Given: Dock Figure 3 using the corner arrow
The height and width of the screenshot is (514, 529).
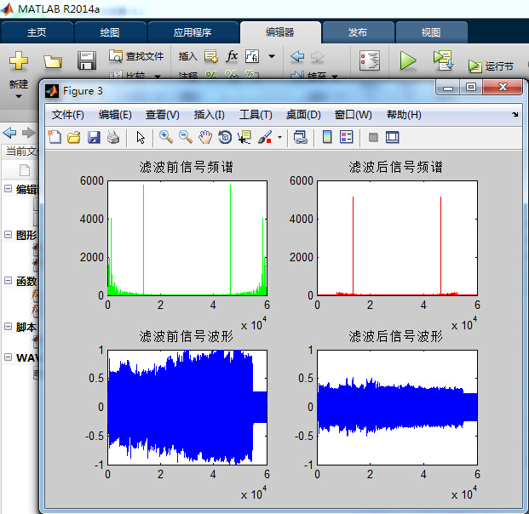Looking at the screenshot, I should 515,114.
